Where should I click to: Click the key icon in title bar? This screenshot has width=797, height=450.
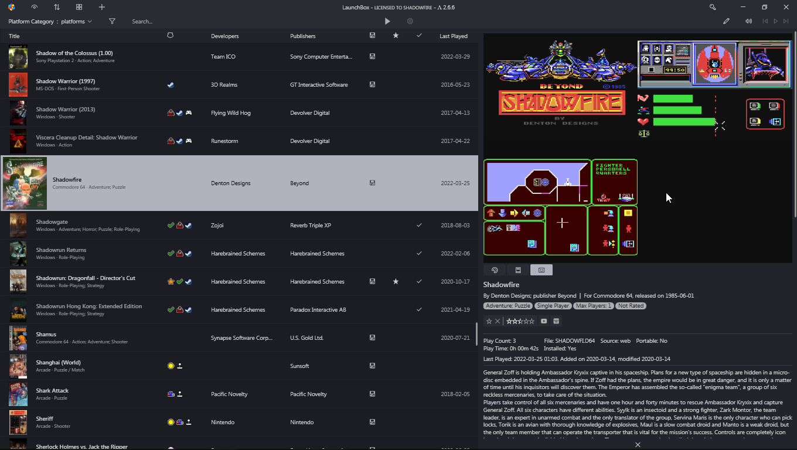coord(713,7)
